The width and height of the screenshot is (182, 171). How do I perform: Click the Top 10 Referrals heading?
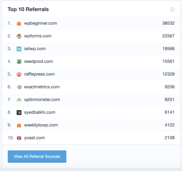[x=28, y=9]
